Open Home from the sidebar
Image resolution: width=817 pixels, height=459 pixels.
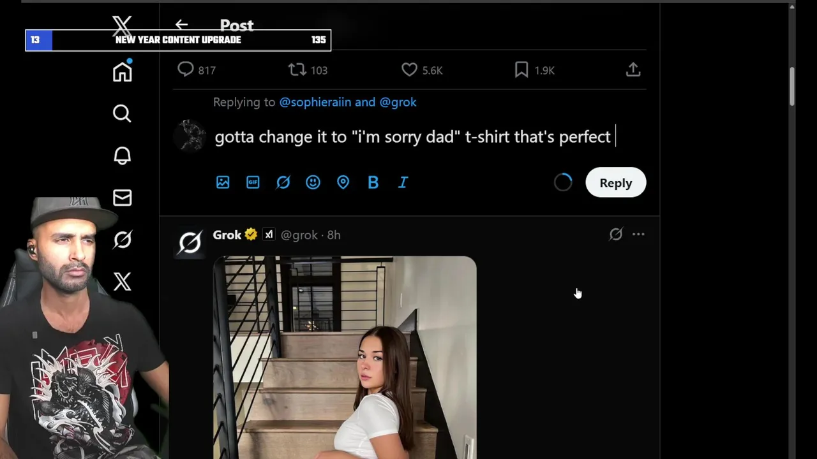[122, 72]
